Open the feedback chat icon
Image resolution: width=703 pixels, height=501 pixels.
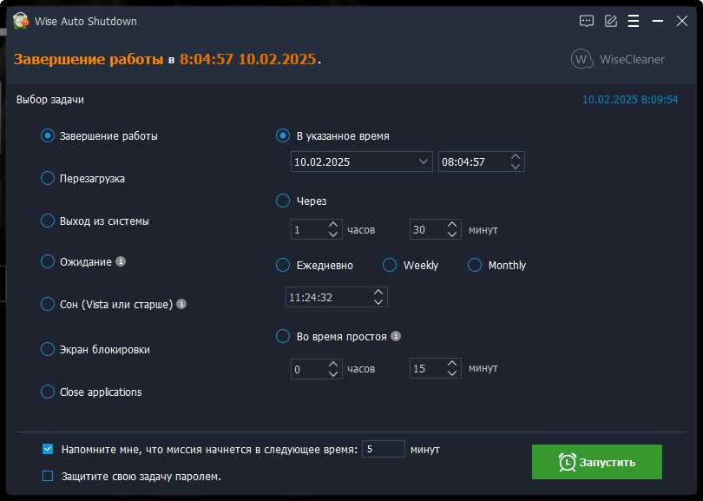587,21
